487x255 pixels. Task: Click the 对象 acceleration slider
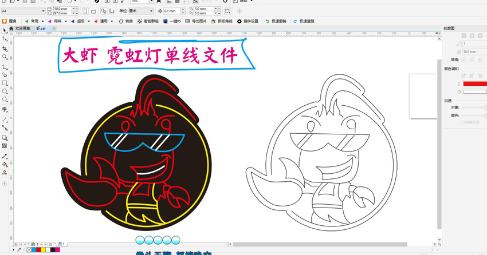(x=474, y=107)
